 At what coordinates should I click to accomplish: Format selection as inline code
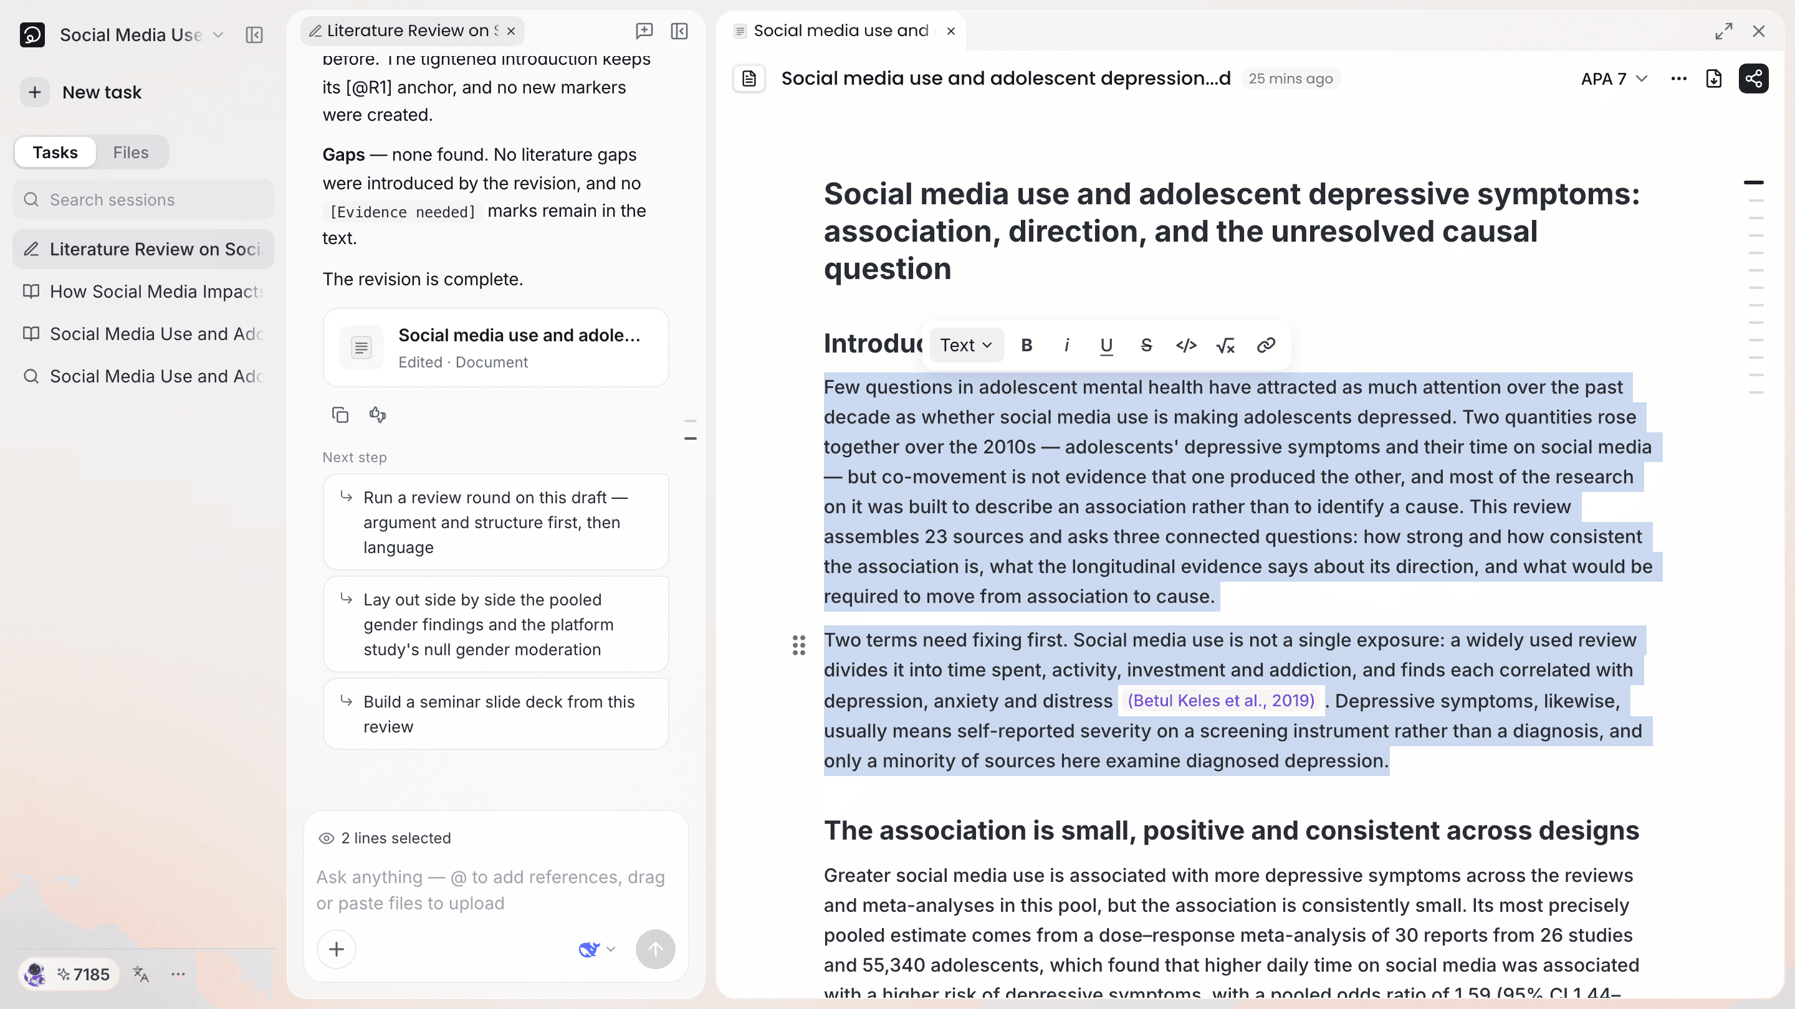tap(1186, 344)
